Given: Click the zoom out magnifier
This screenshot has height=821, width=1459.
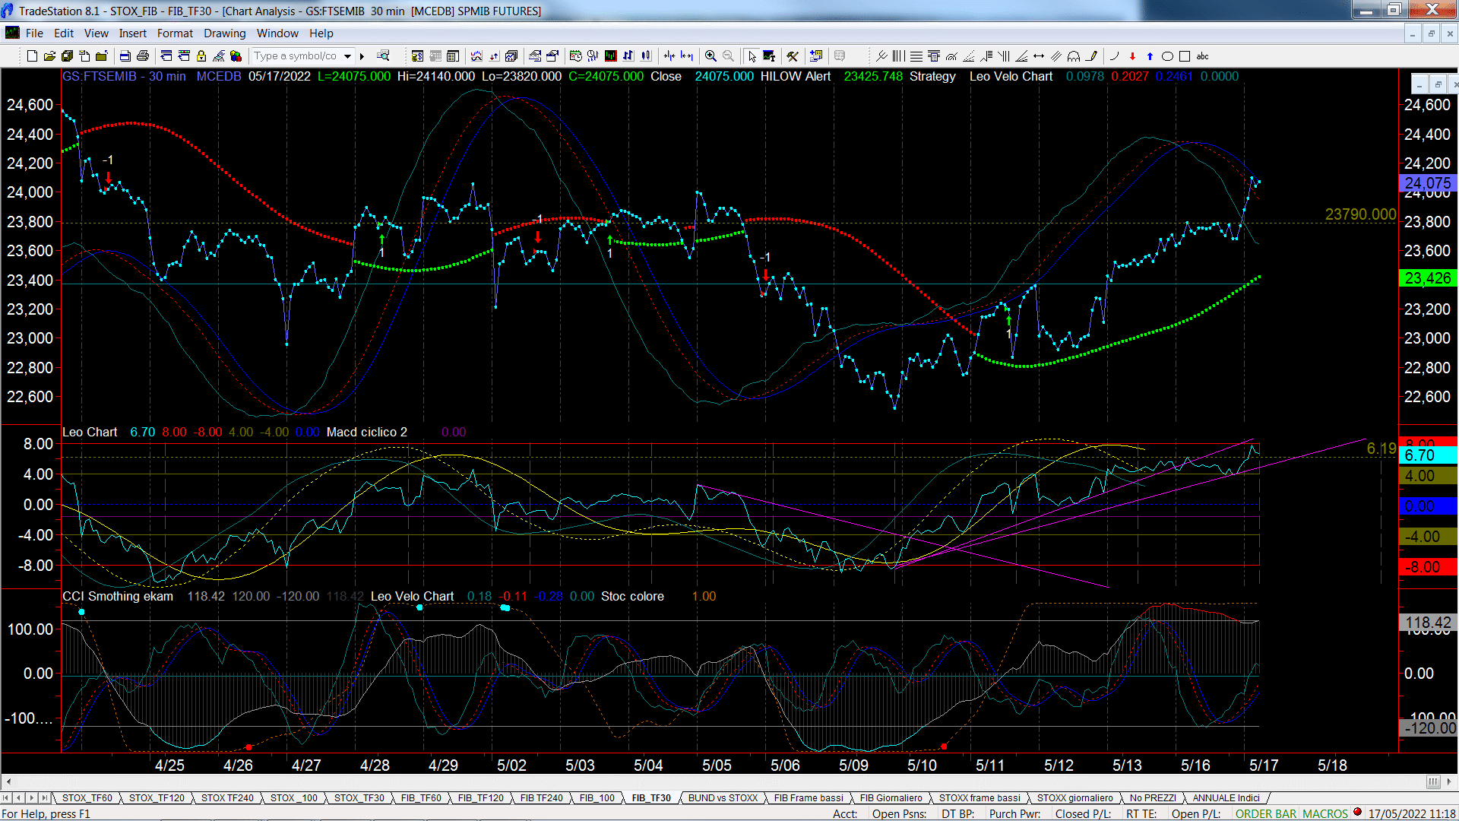Looking at the screenshot, I should [x=728, y=56].
